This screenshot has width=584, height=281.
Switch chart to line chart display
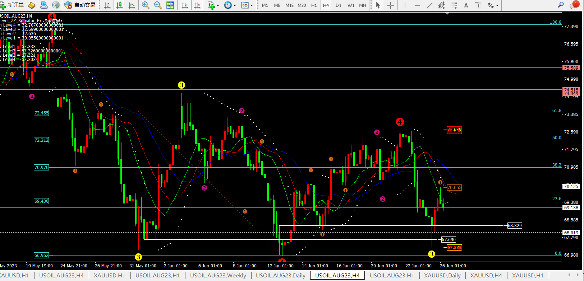coord(132,5)
